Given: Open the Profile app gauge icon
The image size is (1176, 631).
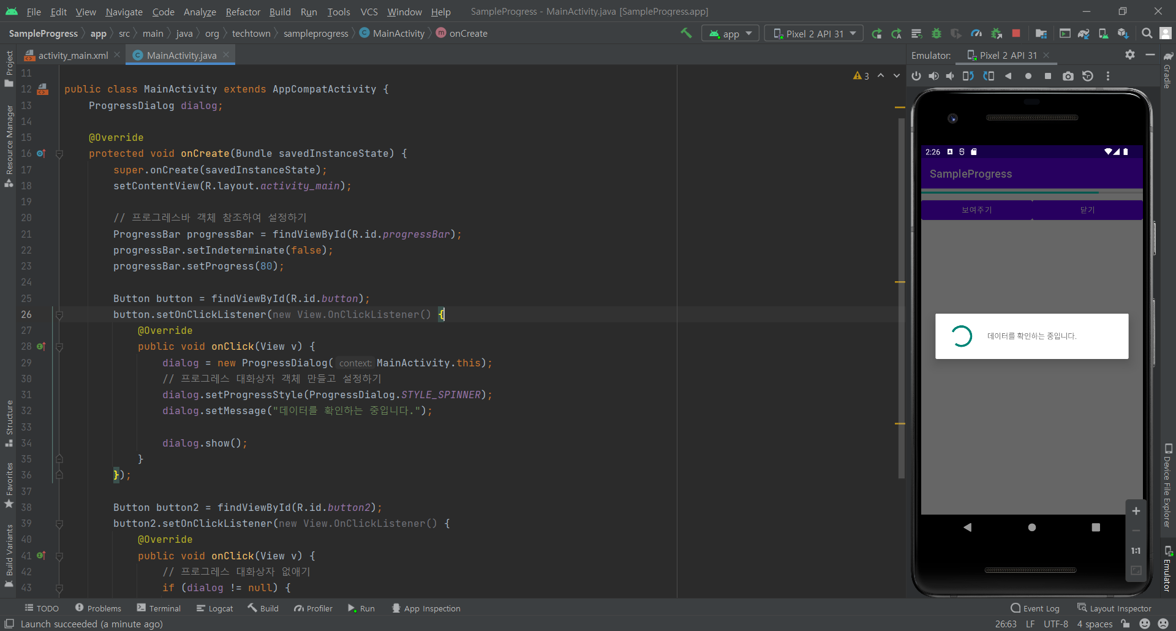Looking at the screenshot, I should coord(976,34).
